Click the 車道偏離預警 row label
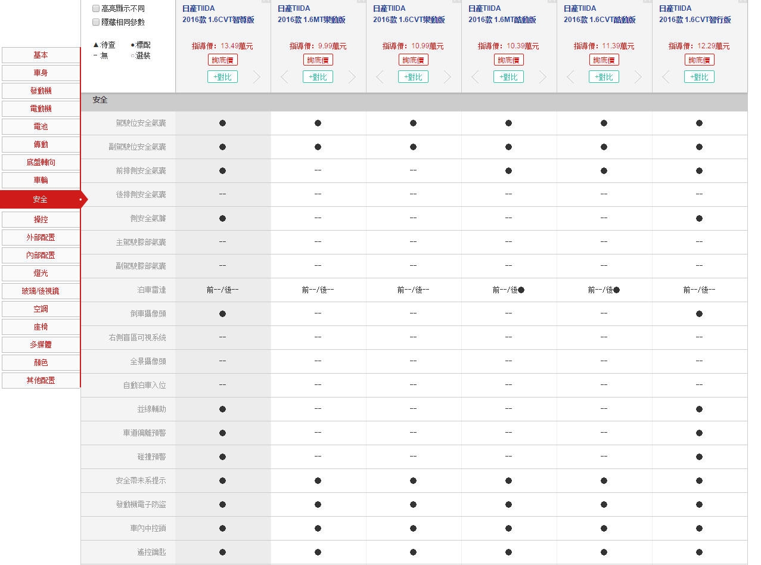Screen dimensions: 761x565 click(x=144, y=433)
